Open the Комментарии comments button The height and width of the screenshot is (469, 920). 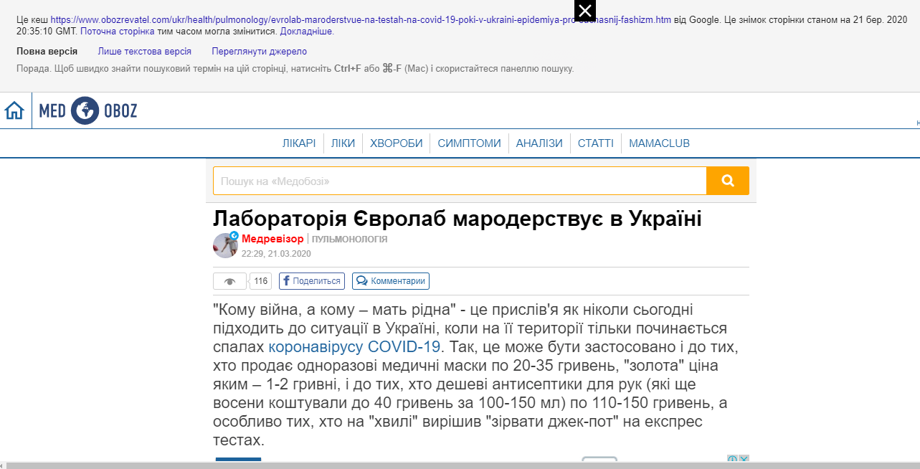coord(392,281)
